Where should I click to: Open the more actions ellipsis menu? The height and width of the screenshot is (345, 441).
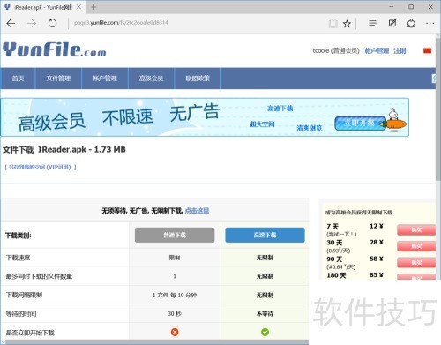pos(430,23)
